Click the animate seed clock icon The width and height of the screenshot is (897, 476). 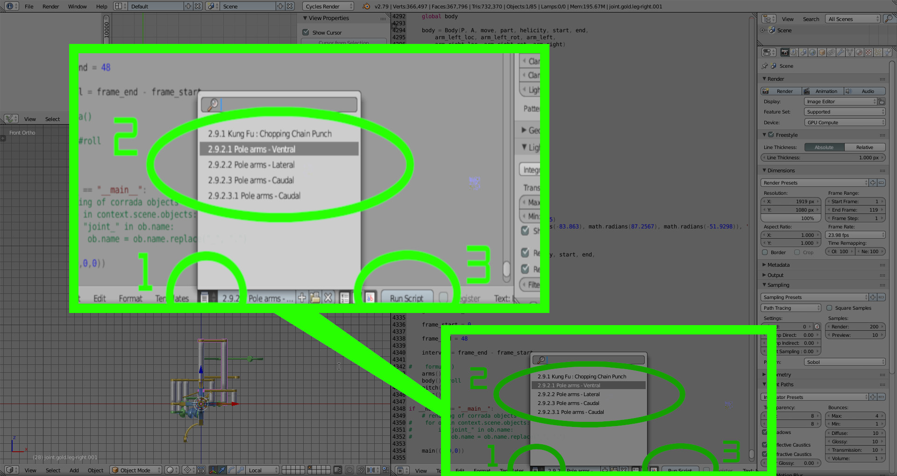[817, 327]
